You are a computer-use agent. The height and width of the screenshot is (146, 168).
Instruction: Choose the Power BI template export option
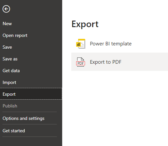119,44
